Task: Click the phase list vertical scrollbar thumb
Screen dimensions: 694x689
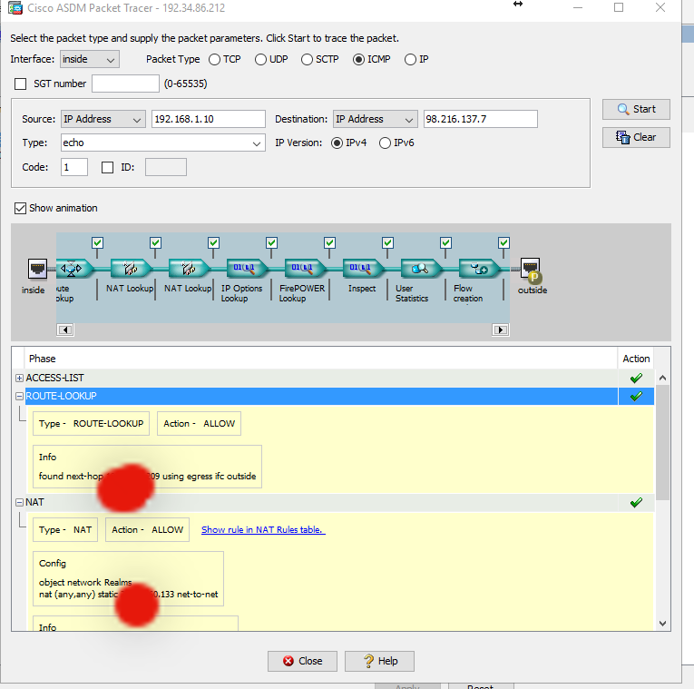Action: coord(662,443)
